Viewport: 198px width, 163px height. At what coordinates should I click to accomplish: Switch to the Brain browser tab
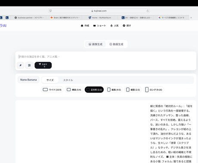(65, 18)
